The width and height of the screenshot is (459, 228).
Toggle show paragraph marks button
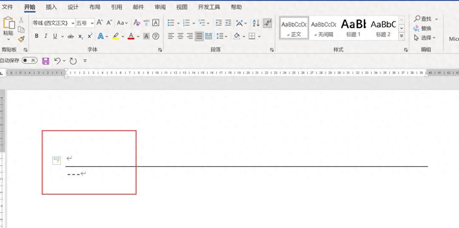(x=267, y=23)
